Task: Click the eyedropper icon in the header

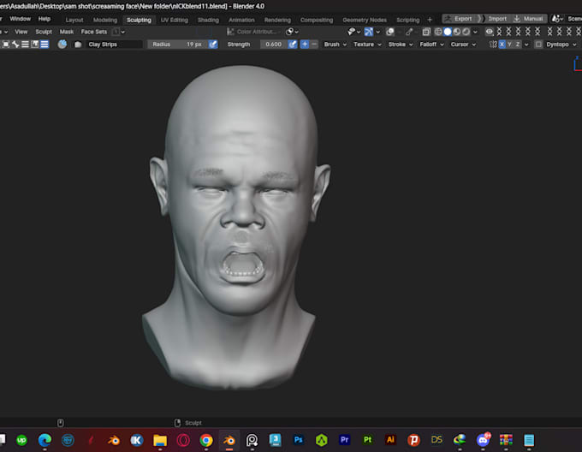Action: pyautogui.click(x=409, y=32)
